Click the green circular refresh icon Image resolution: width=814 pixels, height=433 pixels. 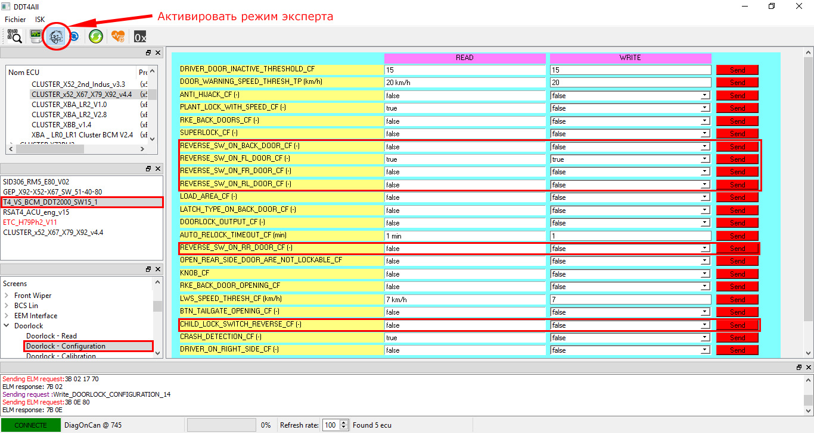(95, 36)
